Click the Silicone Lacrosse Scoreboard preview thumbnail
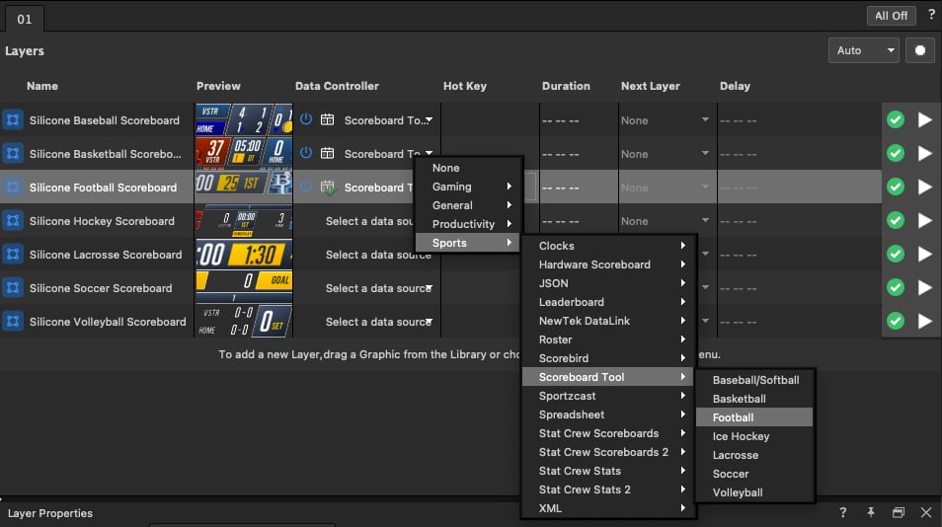This screenshot has height=527, width=942. [x=244, y=255]
